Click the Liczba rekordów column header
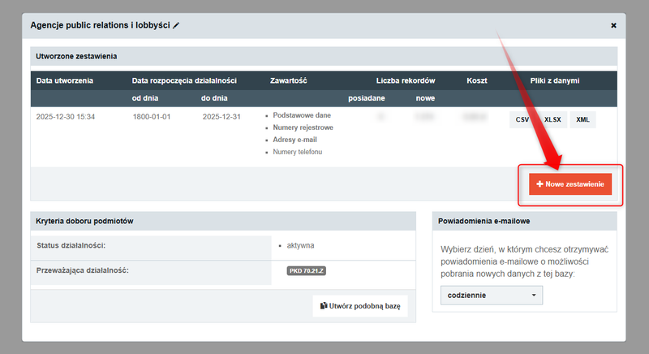 (x=406, y=80)
